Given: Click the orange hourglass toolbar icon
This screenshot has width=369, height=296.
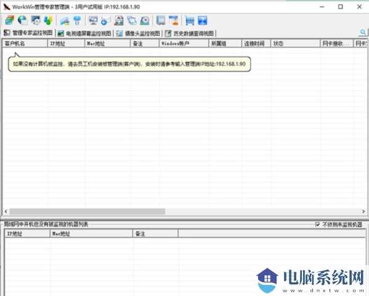Looking at the screenshot, I should tap(174, 20).
